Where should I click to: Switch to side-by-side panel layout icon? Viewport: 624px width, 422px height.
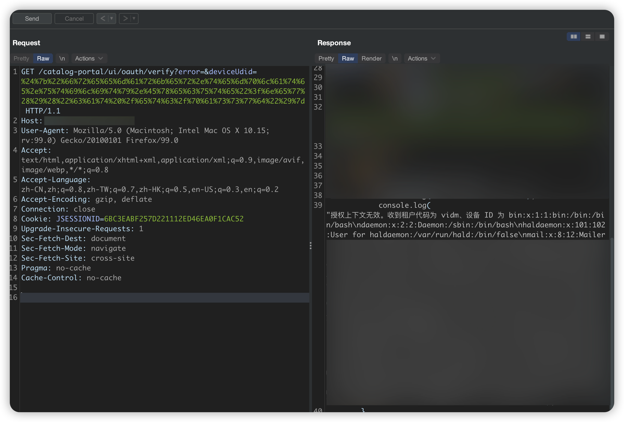pyautogui.click(x=574, y=36)
